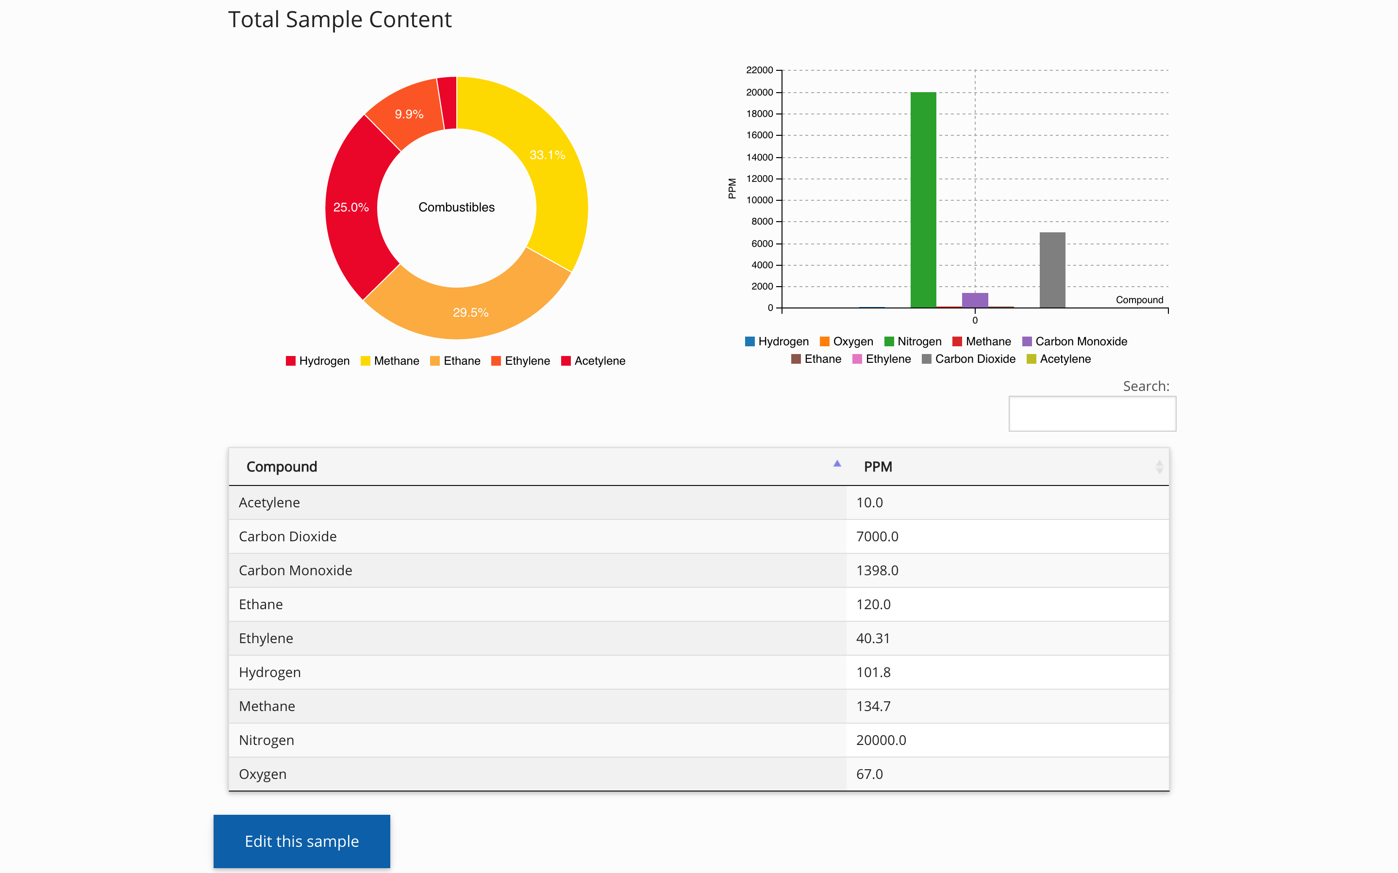Click Carbon Dioxide gray legend square
This screenshot has height=873, width=1398.
[927, 359]
